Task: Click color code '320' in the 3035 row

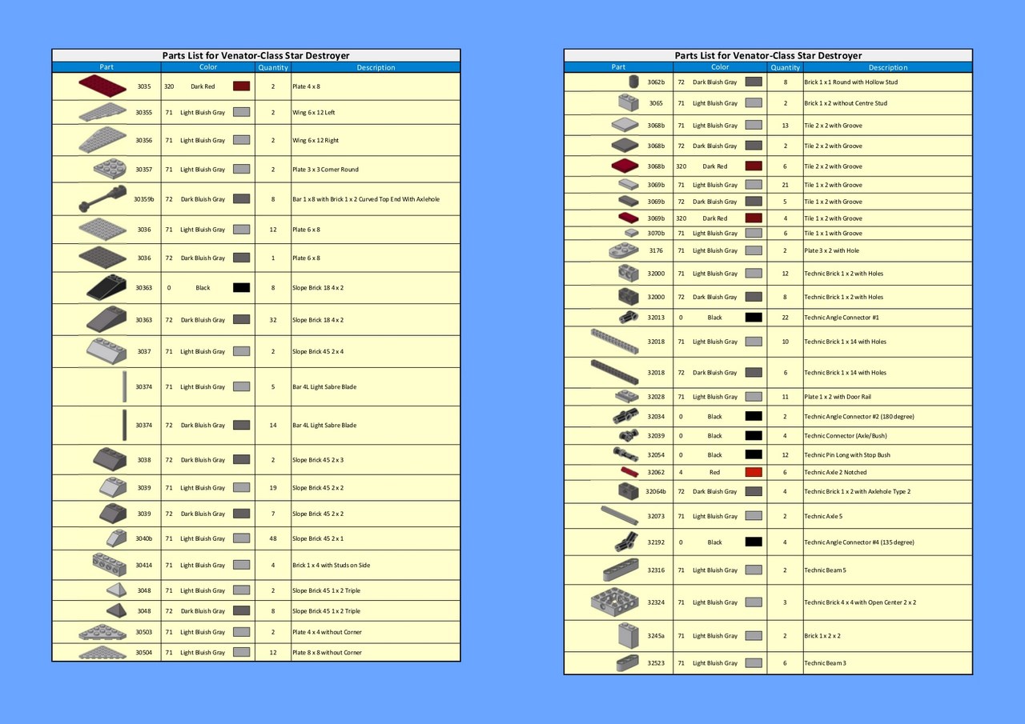Action: pos(169,86)
